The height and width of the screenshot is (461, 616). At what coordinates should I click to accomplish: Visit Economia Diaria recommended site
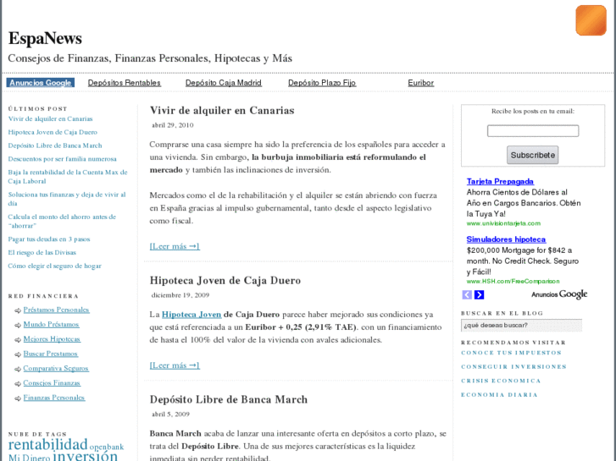499,395
